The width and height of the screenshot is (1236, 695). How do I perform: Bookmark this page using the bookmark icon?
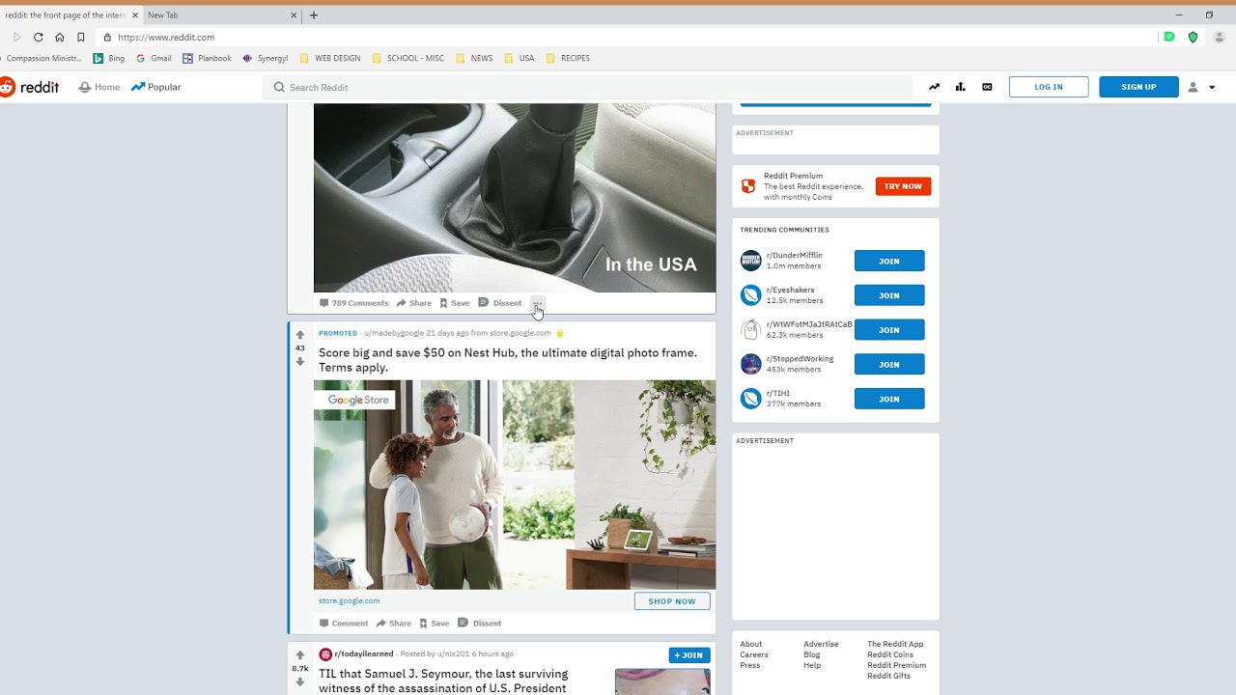pyautogui.click(x=80, y=37)
